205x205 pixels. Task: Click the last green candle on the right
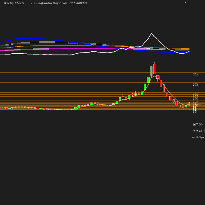(x=189, y=104)
